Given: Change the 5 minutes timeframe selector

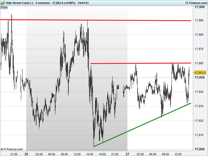Looking at the screenshot, I should 43,3.
